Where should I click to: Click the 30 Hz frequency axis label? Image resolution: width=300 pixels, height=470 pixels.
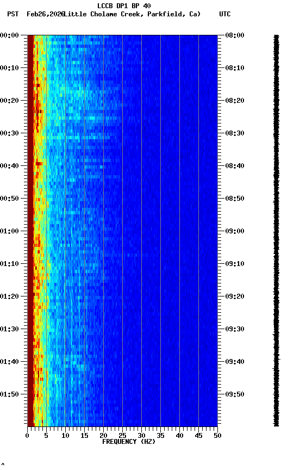(141, 436)
